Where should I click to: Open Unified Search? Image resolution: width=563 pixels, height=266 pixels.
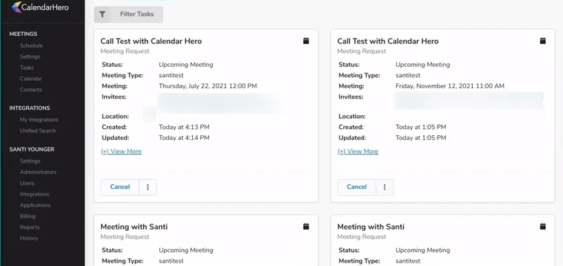tap(38, 131)
